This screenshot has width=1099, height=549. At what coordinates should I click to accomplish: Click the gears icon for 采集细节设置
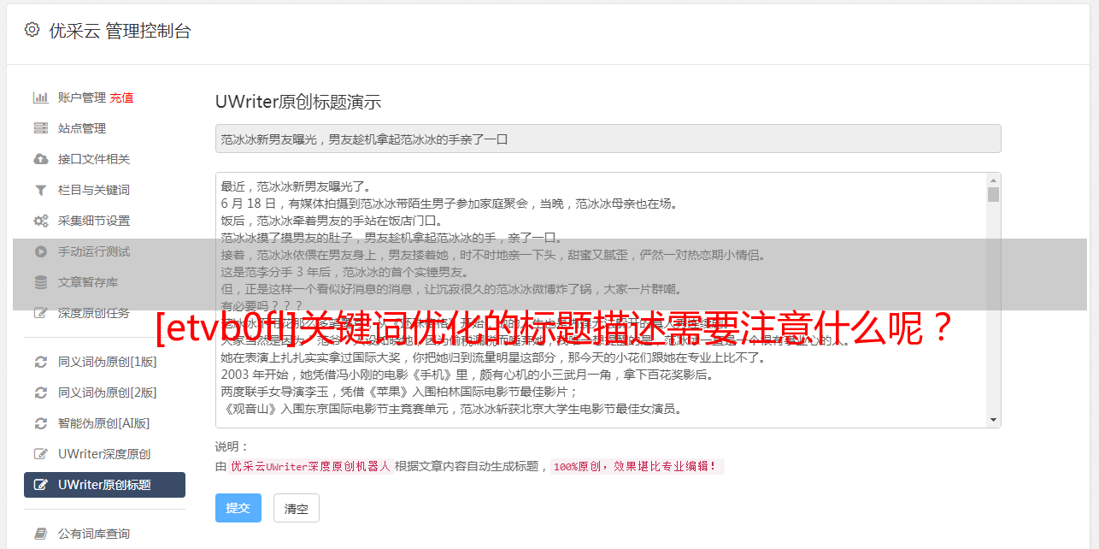(40, 221)
